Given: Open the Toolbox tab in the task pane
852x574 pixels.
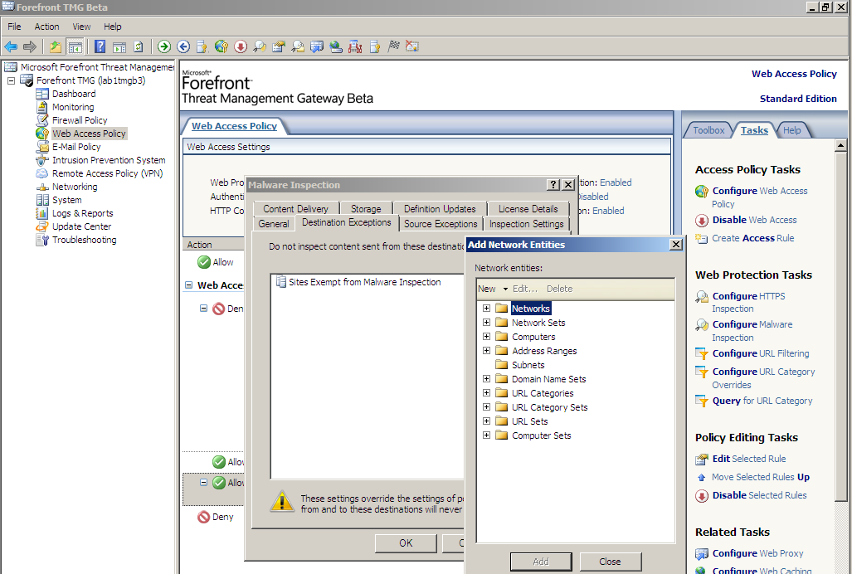Looking at the screenshot, I should 708,130.
